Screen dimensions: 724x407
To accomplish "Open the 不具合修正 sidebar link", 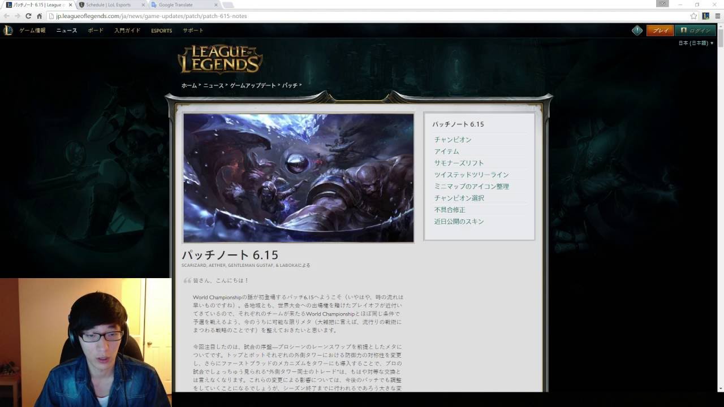I will (450, 210).
